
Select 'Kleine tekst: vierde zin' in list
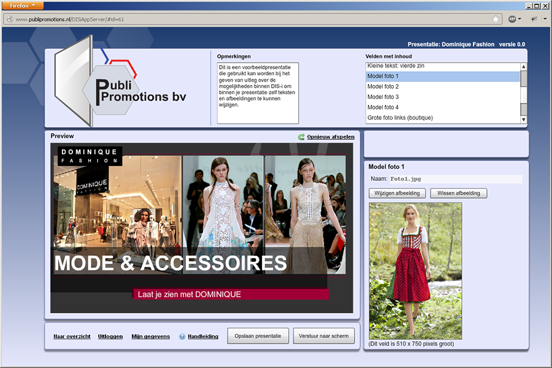coord(443,66)
